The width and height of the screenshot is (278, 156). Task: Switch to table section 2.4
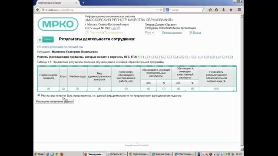[176, 57]
